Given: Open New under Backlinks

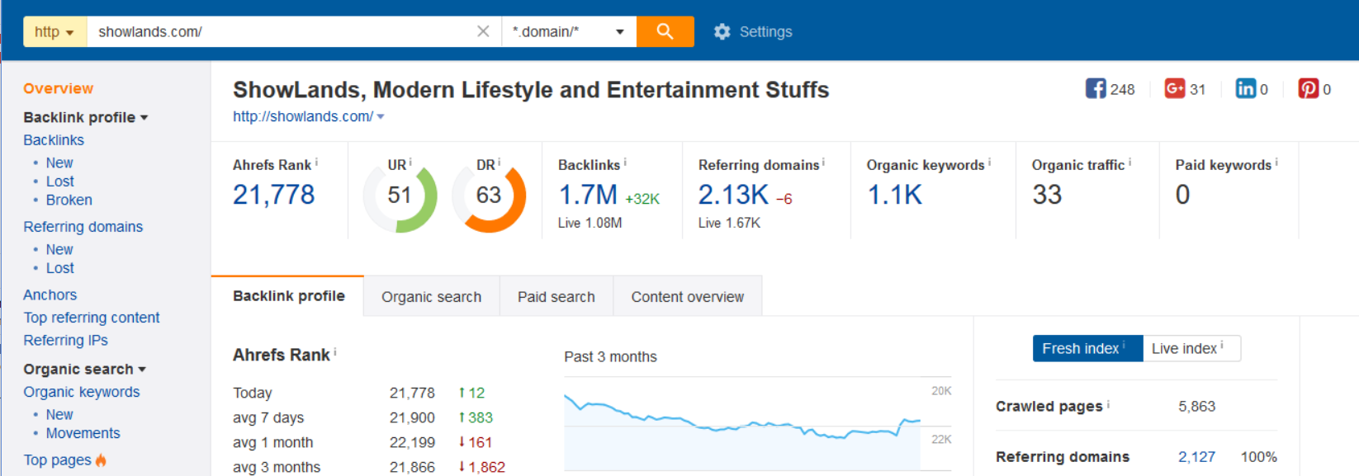Looking at the screenshot, I should coord(59,163).
